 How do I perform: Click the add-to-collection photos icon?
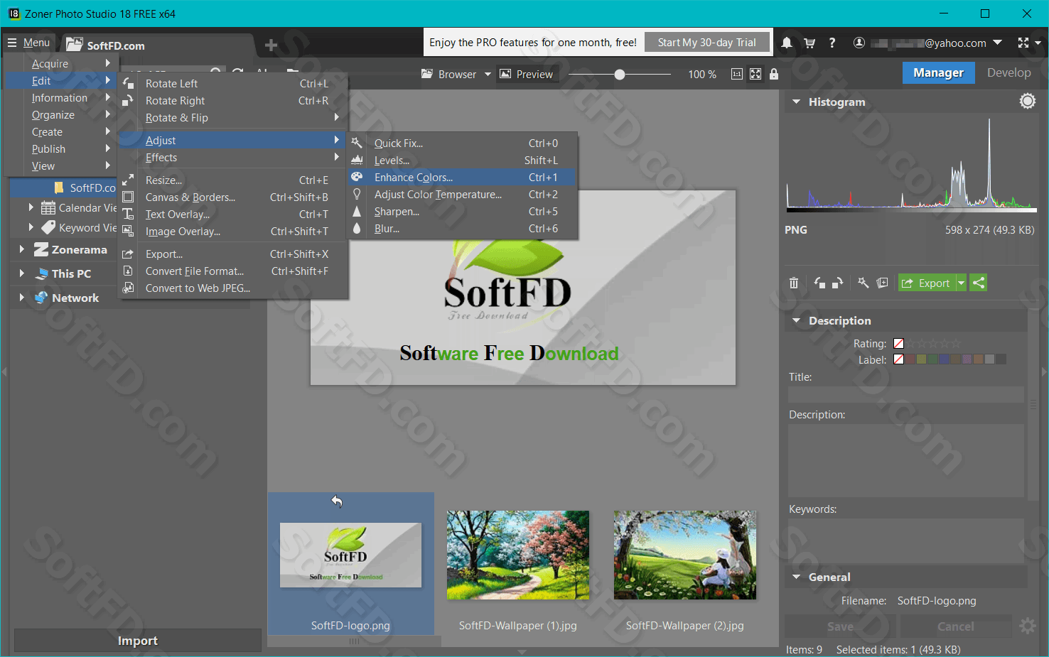tap(882, 283)
